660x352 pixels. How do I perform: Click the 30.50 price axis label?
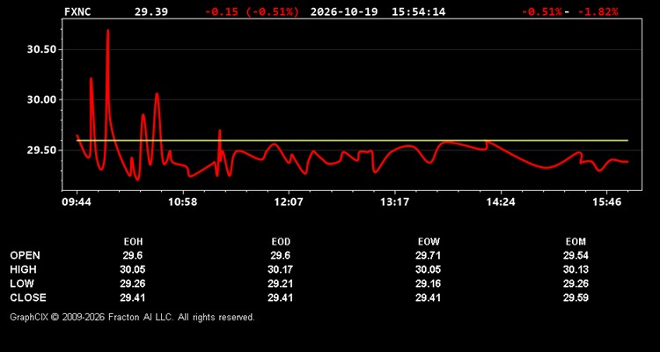(41, 49)
